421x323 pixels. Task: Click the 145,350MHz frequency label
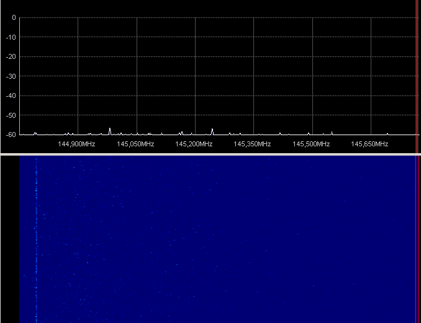[252, 144]
